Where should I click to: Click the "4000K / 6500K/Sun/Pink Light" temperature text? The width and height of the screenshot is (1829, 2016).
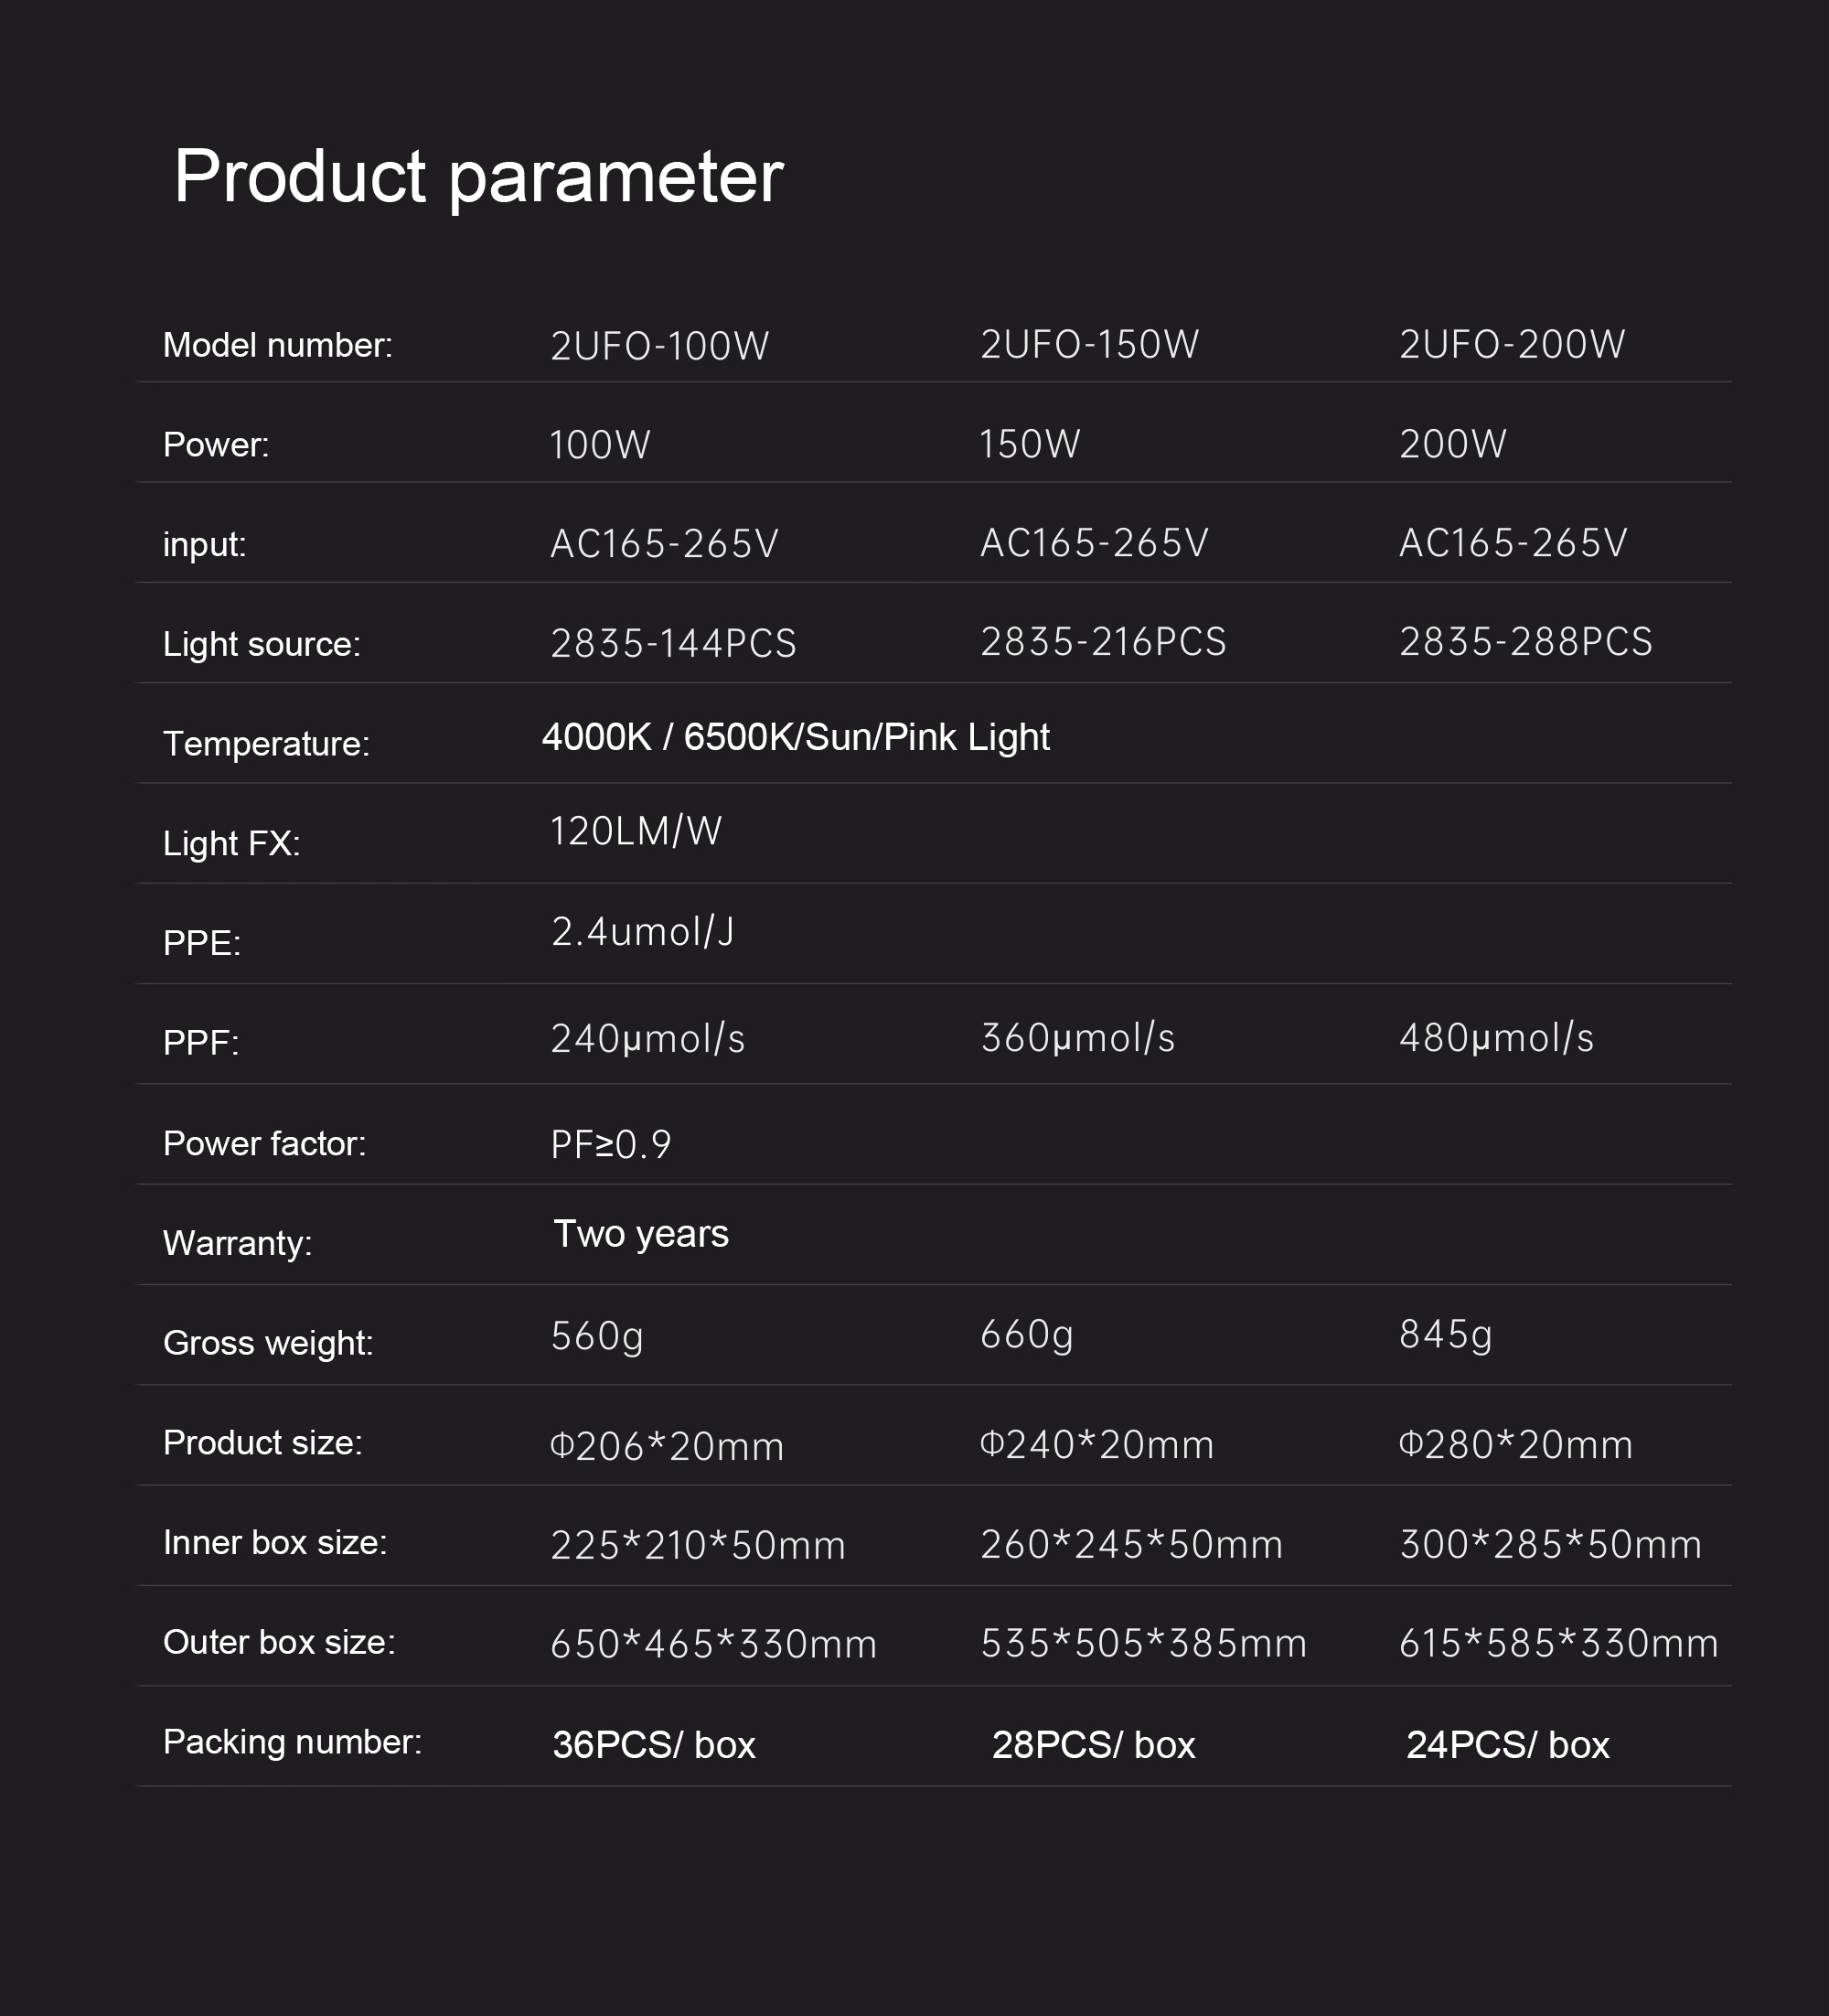(795, 737)
